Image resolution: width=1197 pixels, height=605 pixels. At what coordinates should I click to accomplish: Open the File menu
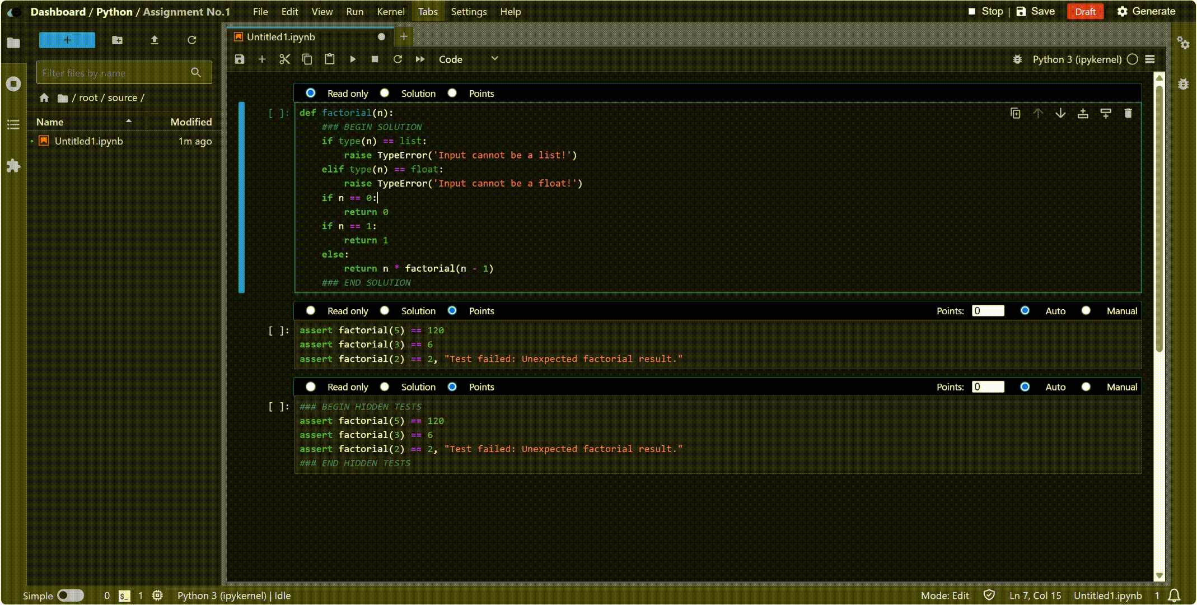click(260, 11)
